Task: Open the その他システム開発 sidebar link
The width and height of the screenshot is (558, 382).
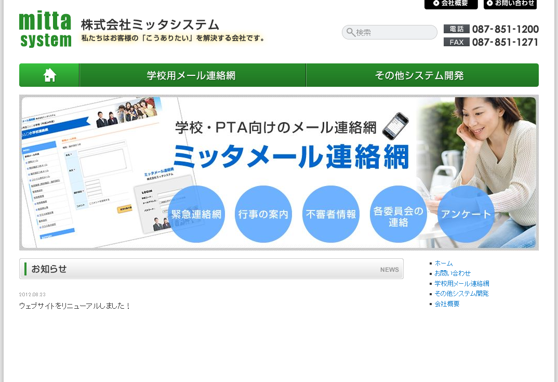Action: pos(461,293)
